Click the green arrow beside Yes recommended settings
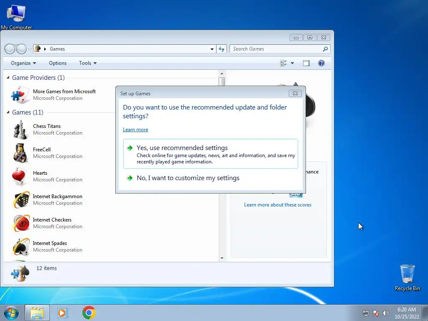This screenshot has width=428, height=321. [x=130, y=148]
